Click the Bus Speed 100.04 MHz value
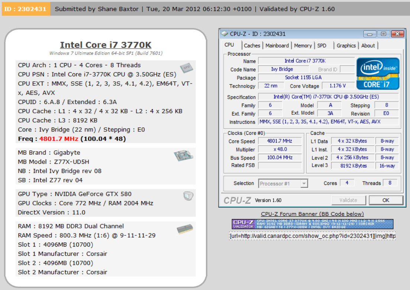Viewport: 410px width, 290px height. pos(280,157)
